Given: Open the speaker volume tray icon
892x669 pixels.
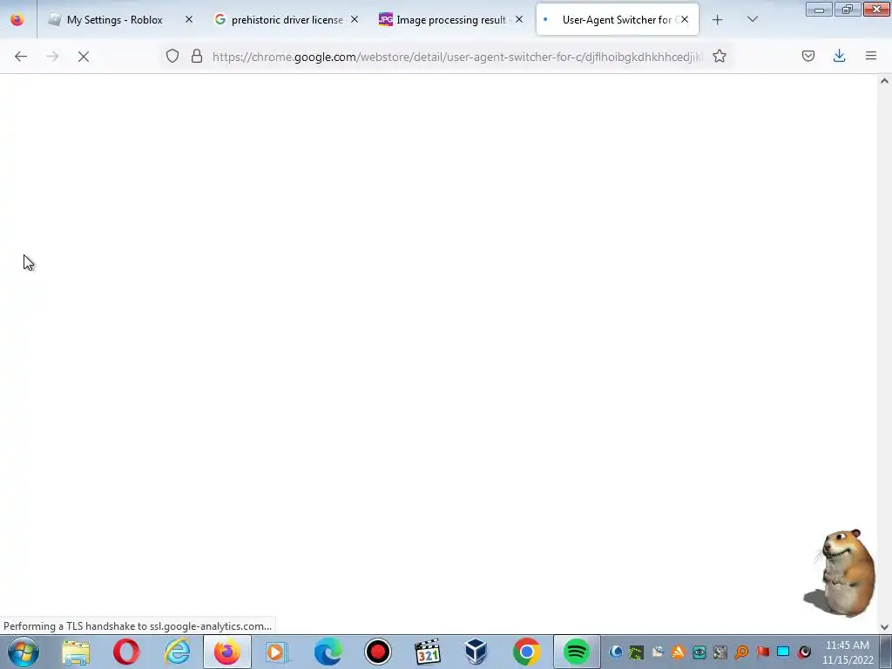Looking at the screenshot, I should [x=804, y=652].
